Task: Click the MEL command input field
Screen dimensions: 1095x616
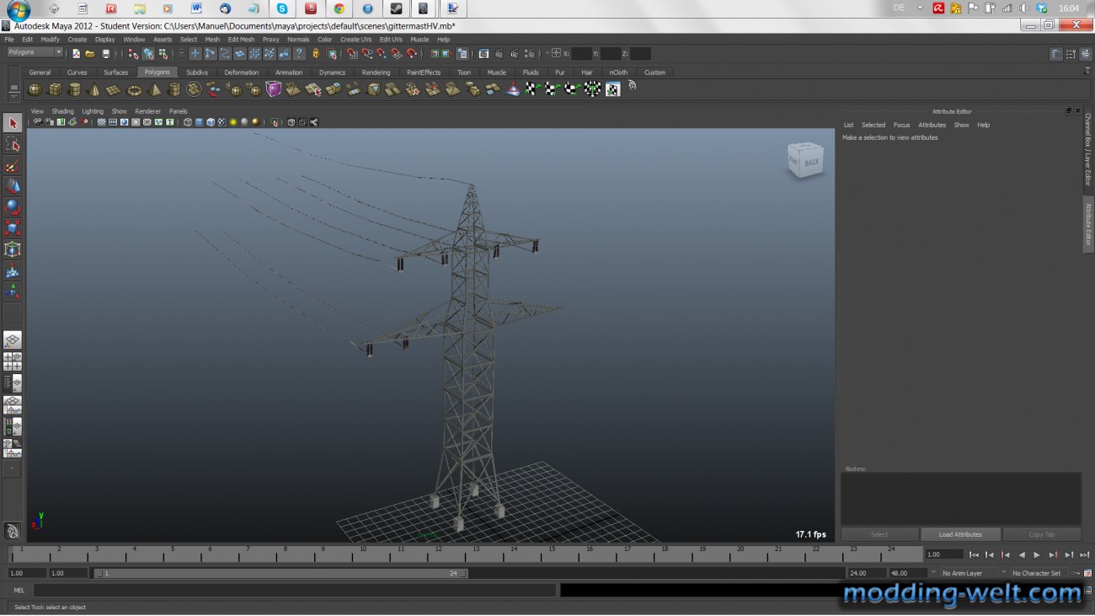Action: tap(294, 591)
